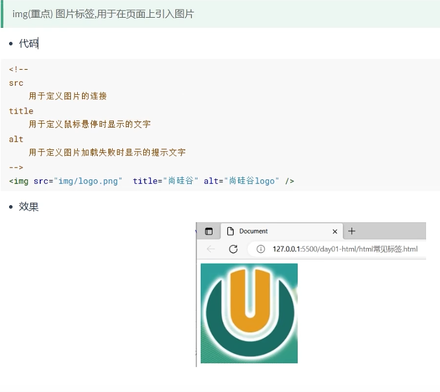The image size is (440, 392).
Task: Click the heading img(重点) 图片标签
Action: [x=103, y=14]
